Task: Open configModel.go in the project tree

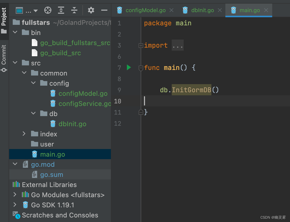Action: coord(60,94)
